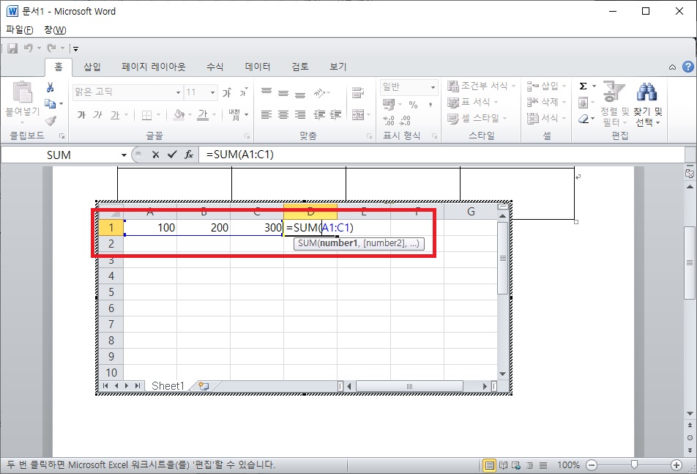Click the Fill down icon

(x=584, y=103)
